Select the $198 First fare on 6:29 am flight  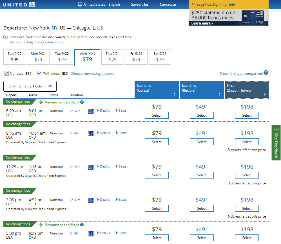(x=247, y=115)
